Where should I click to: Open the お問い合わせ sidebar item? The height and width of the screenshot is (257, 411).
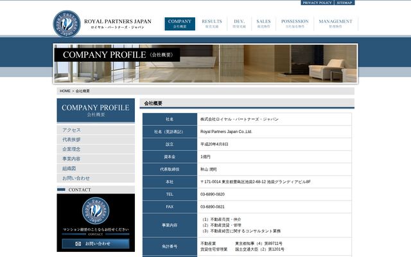pos(96,178)
